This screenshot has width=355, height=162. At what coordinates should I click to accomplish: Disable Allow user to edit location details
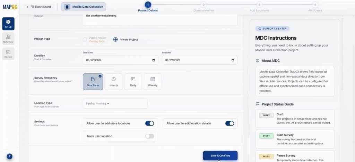click(x=230, y=123)
